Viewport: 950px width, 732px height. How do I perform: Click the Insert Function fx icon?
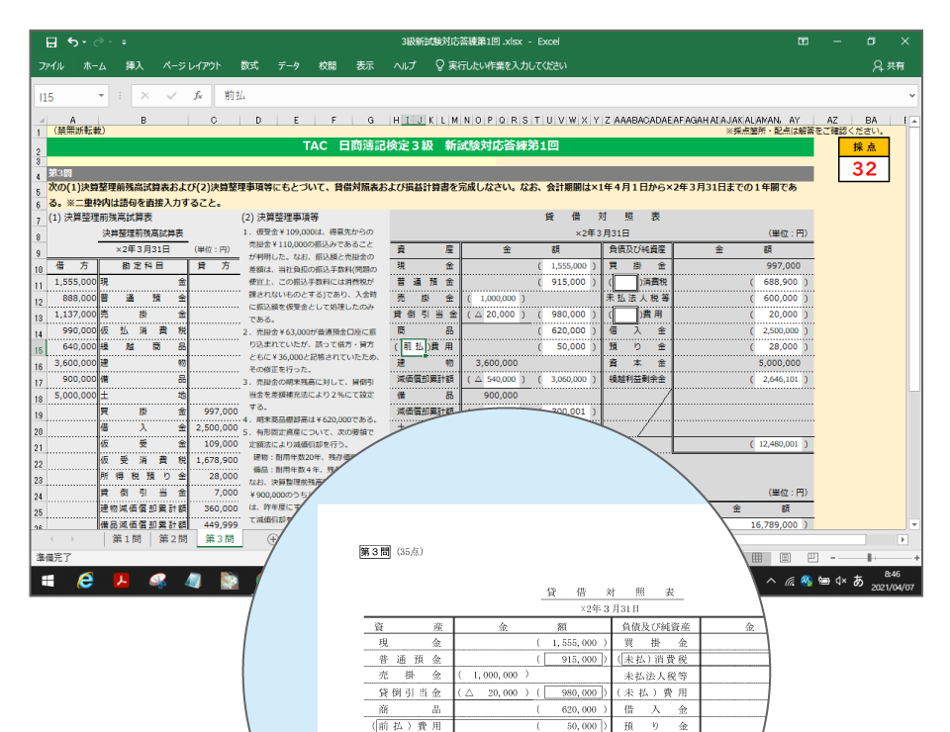click(x=198, y=96)
